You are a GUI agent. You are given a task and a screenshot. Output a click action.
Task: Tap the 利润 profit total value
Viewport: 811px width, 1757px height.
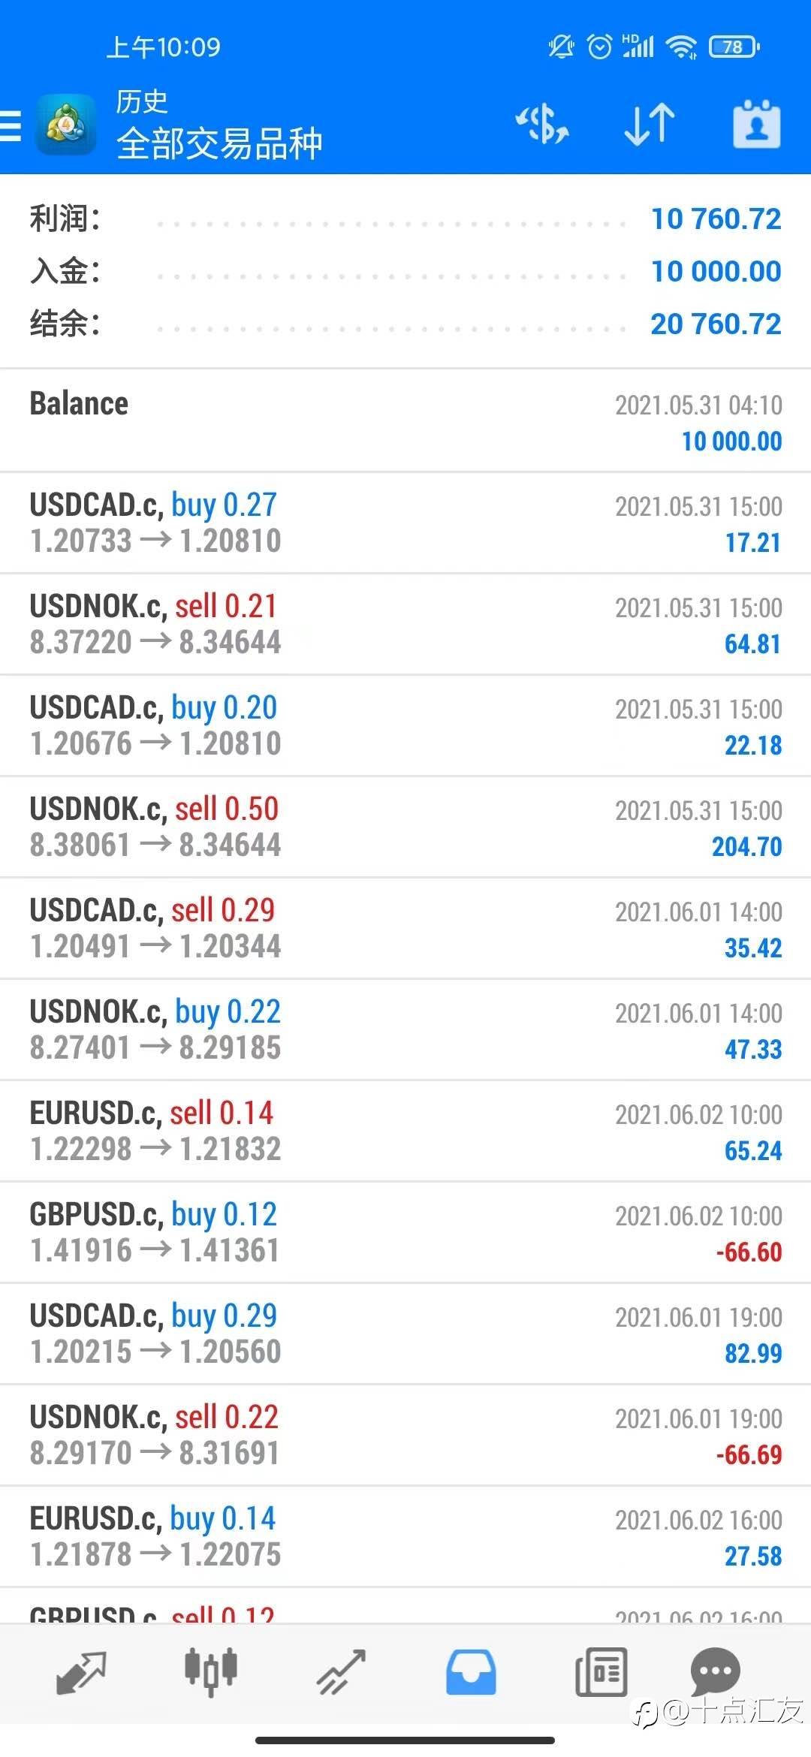coord(716,219)
